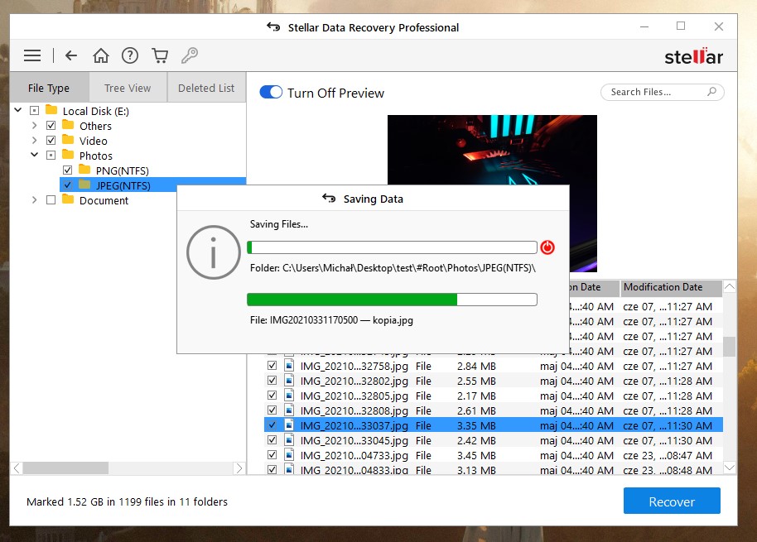The height and width of the screenshot is (542, 757).
Task: Uncheck the JPEG(NTFS) checkbox
Action: pyautogui.click(x=68, y=185)
